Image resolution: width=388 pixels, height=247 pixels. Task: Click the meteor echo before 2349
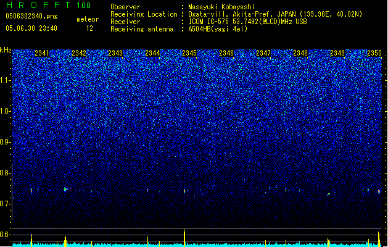(x=329, y=195)
